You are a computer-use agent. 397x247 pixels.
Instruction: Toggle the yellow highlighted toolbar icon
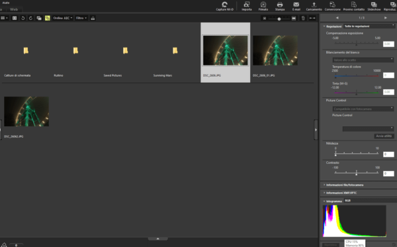[48, 18]
